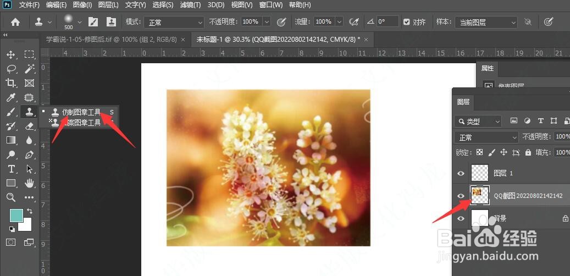Click the background white color swatch
Image resolution: width=570 pixels, height=276 pixels.
coord(26,226)
